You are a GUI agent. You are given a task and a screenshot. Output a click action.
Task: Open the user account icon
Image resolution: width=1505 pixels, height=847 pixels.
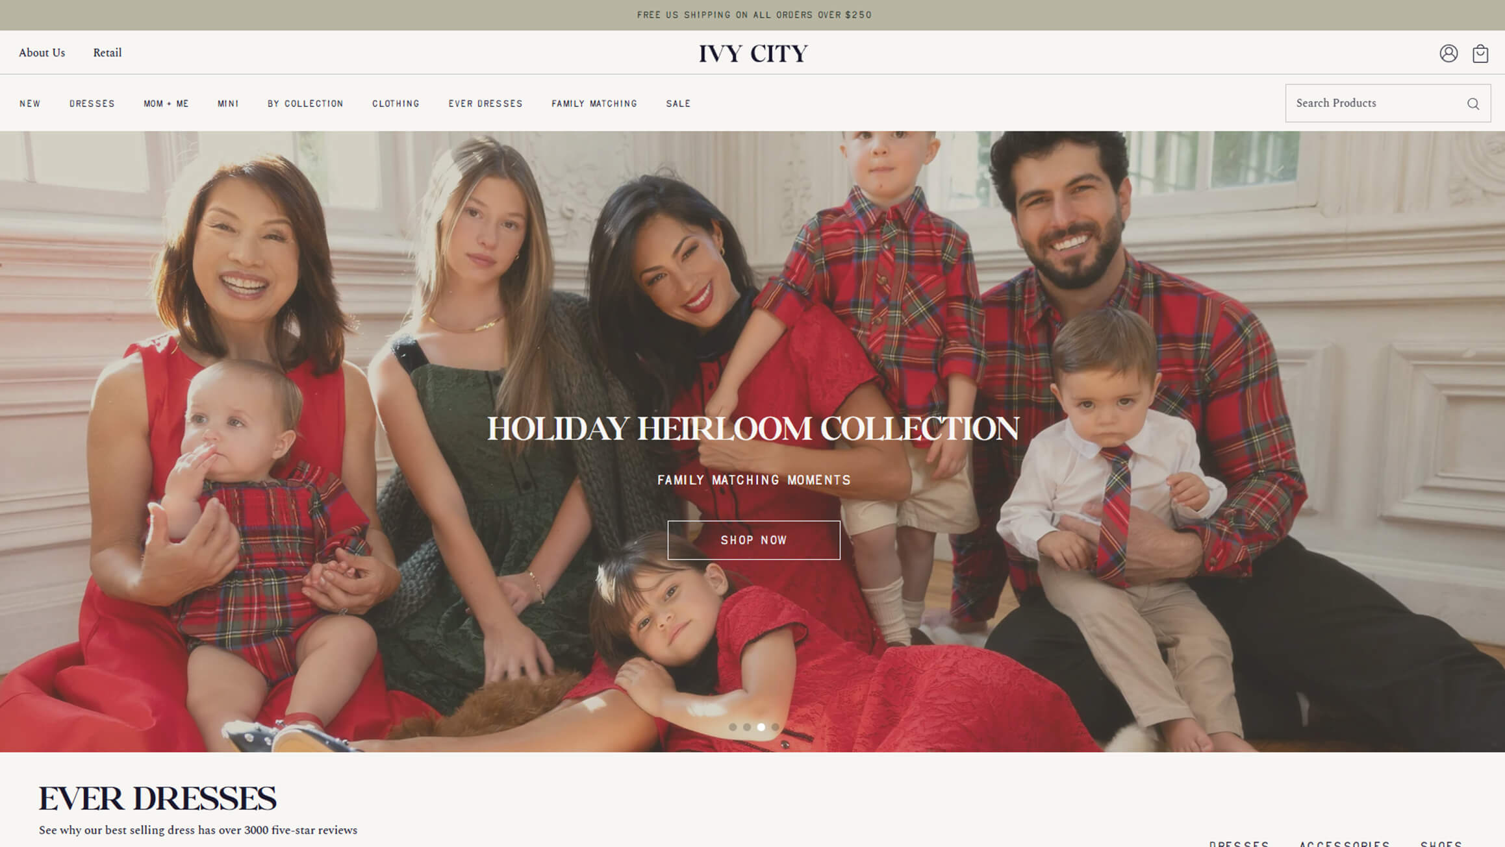1448,53
